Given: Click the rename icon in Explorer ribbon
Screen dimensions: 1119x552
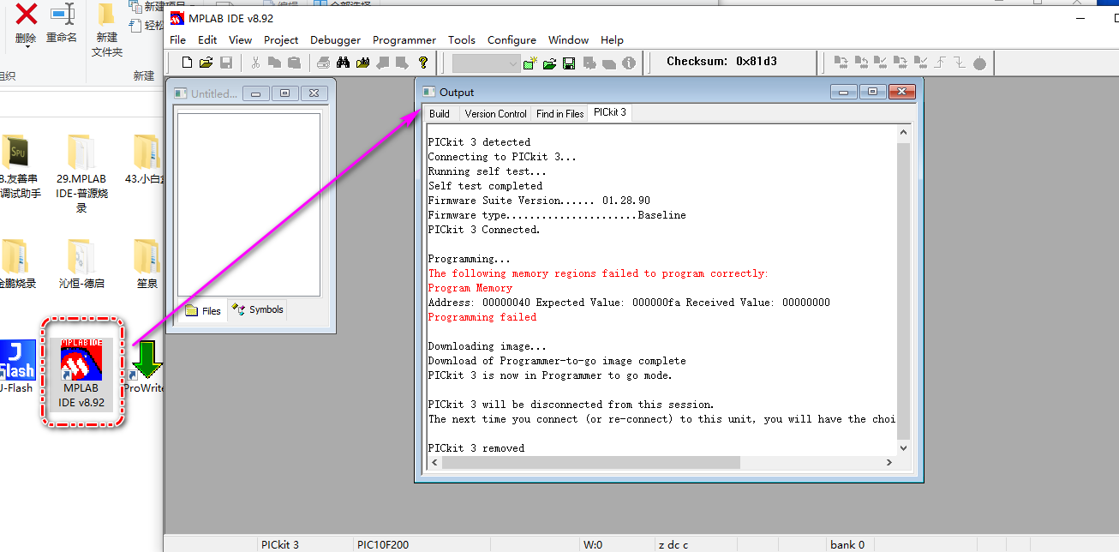Looking at the screenshot, I should point(62,15).
